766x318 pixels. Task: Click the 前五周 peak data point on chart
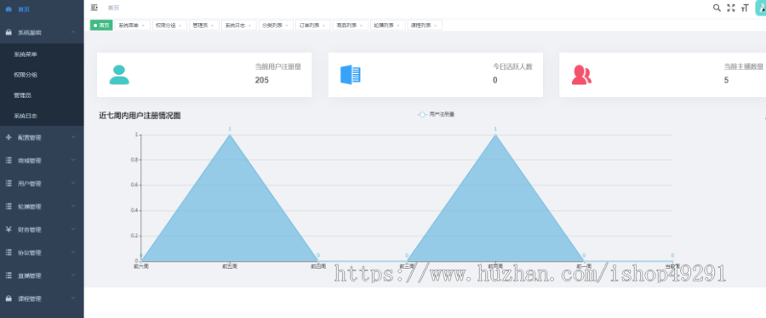click(230, 134)
